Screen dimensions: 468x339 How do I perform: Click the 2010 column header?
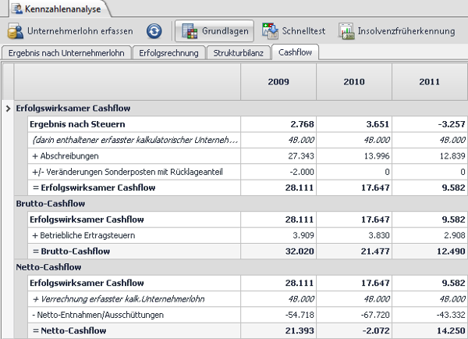pos(354,81)
